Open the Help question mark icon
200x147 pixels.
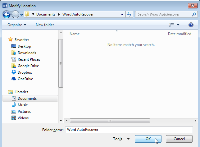[191, 25]
